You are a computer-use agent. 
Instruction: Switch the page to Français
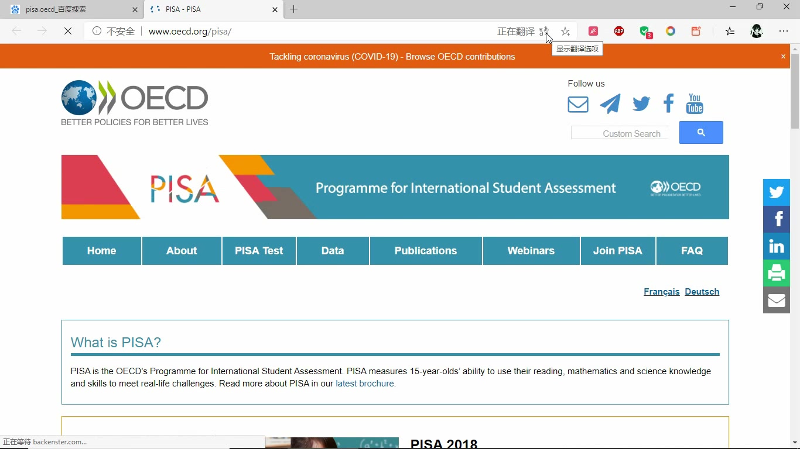(662, 292)
